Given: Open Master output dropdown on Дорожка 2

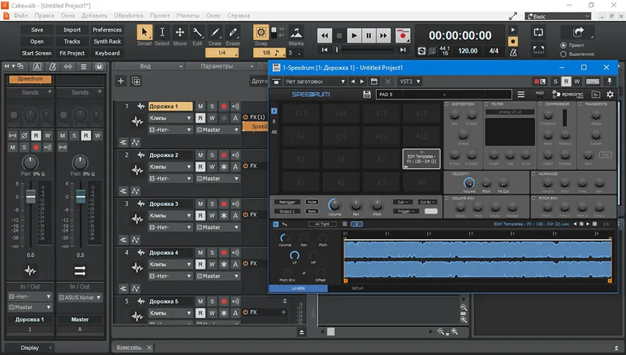Looking at the screenshot, I should (217, 178).
